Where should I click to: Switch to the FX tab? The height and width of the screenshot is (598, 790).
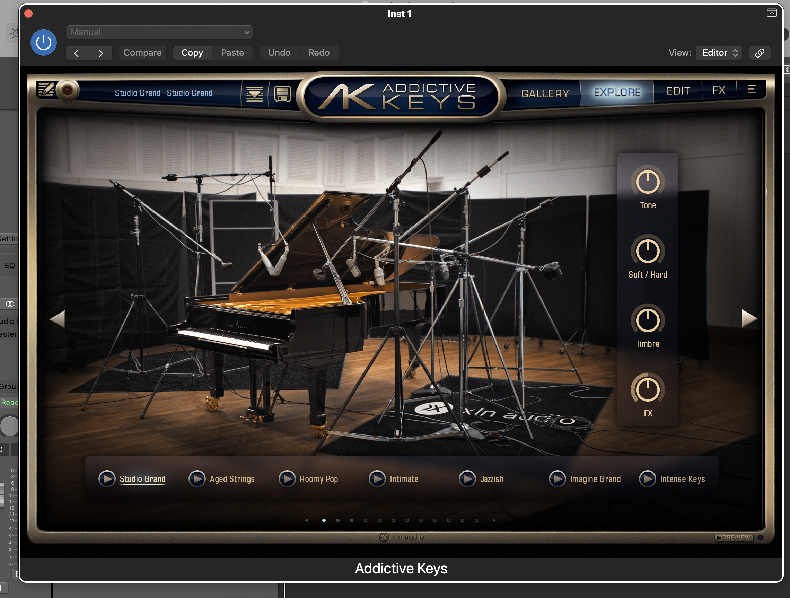coord(719,90)
